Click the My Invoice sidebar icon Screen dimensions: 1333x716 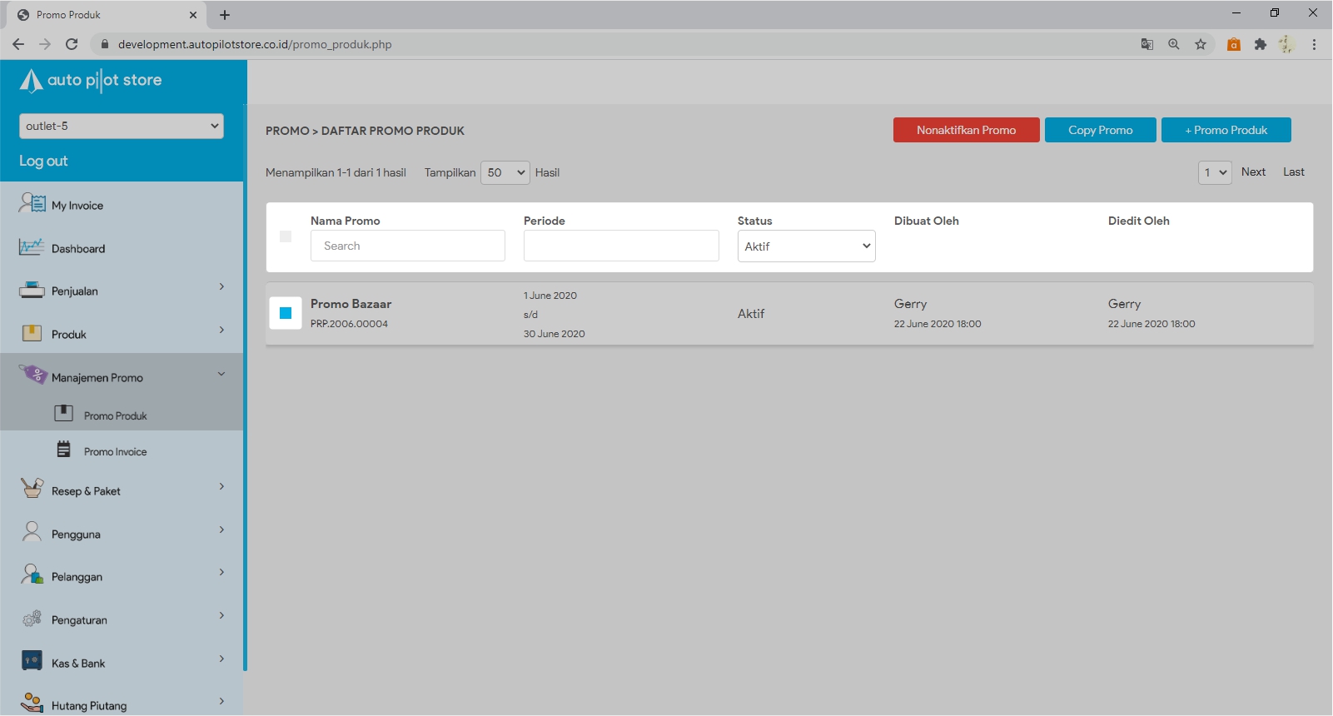coord(32,203)
